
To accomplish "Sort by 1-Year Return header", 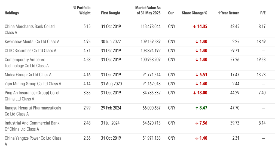I will [x=228, y=13].
